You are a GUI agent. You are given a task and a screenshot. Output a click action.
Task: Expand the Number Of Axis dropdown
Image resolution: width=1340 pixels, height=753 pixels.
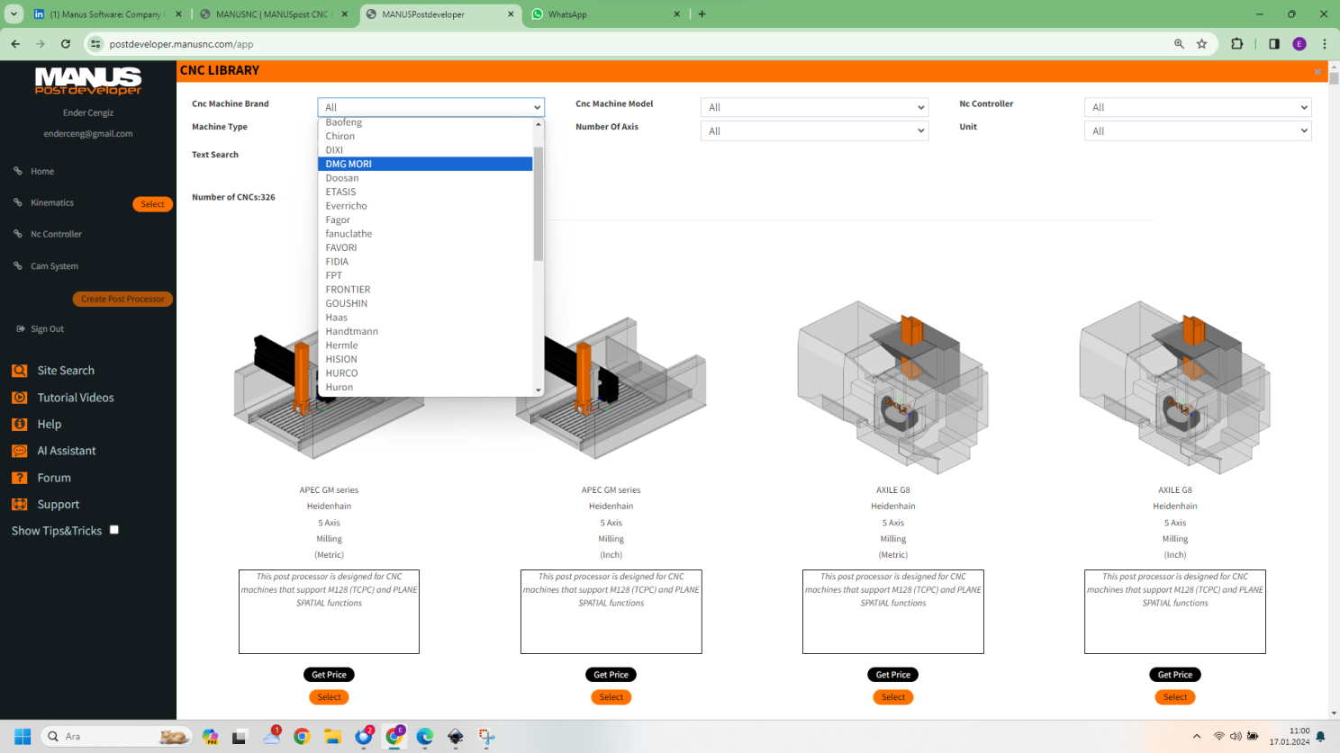pyautogui.click(x=814, y=131)
